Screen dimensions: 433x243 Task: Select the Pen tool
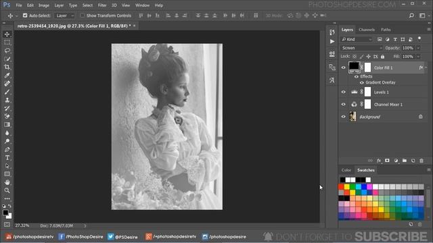(7, 150)
